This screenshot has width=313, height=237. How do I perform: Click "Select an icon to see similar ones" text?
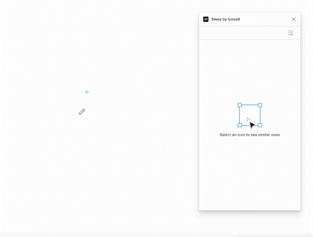point(250,135)
